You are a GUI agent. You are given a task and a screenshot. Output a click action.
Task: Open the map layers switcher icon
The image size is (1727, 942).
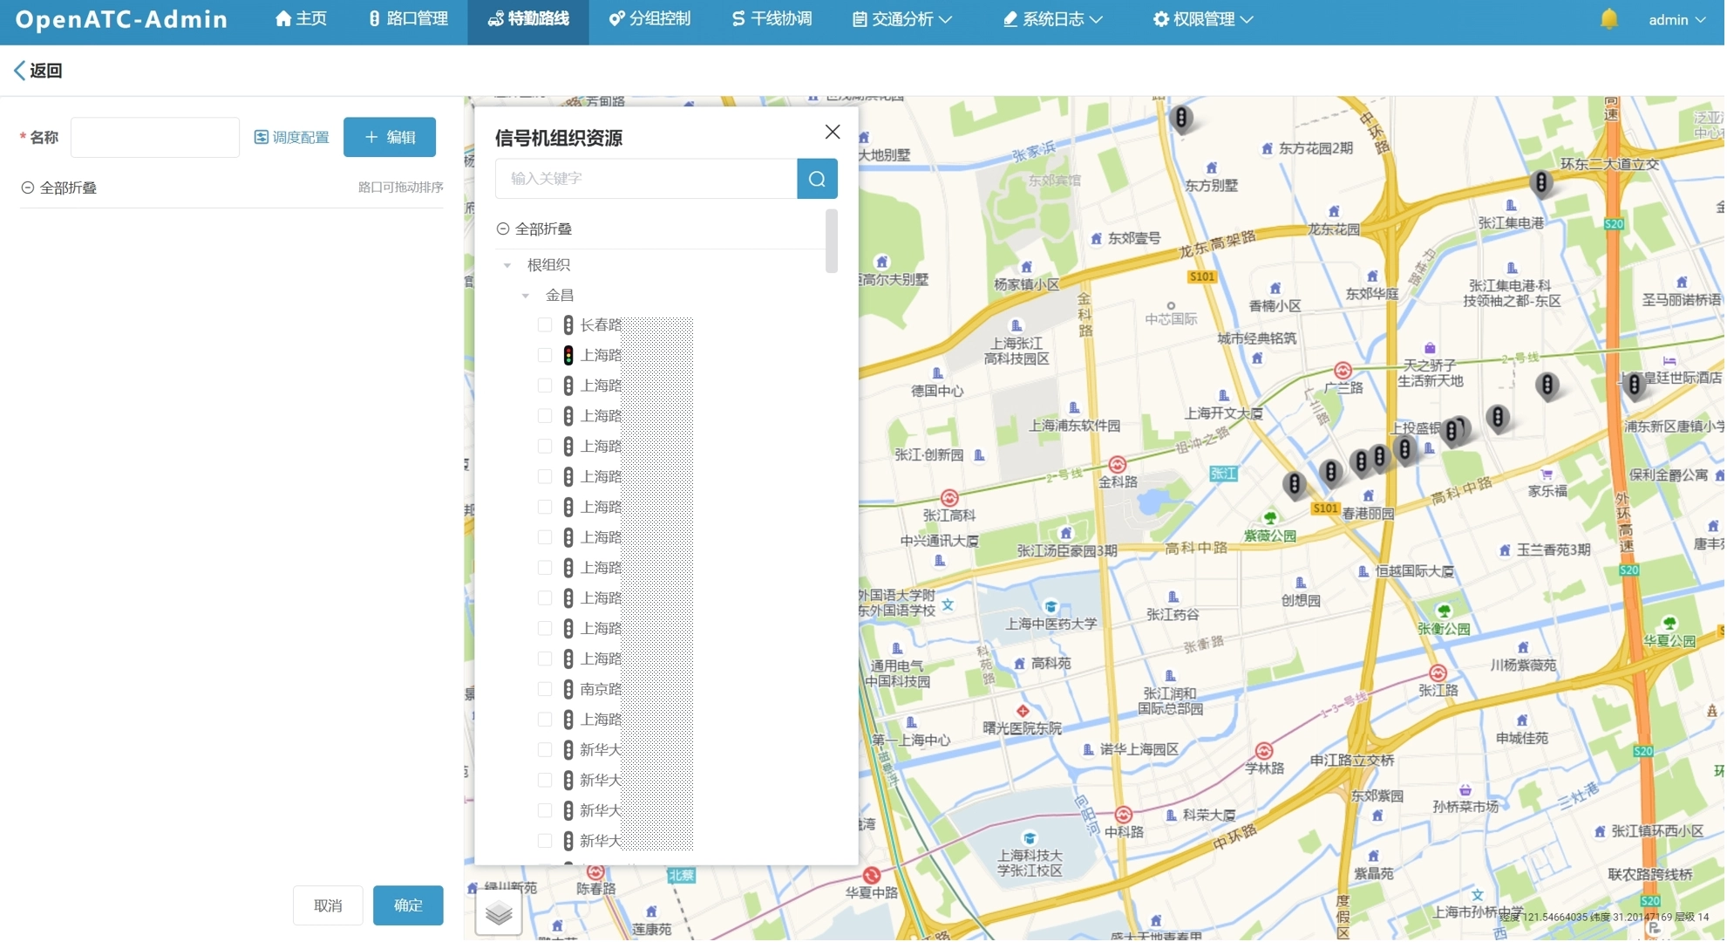click(499, 912)
